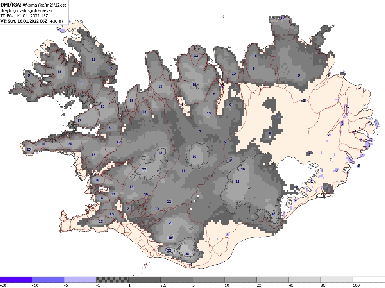The height and width of the screenshot is (288, 385).
Task: Select the very pale 80 to 100 legend swatch
Action: (337, 280)
